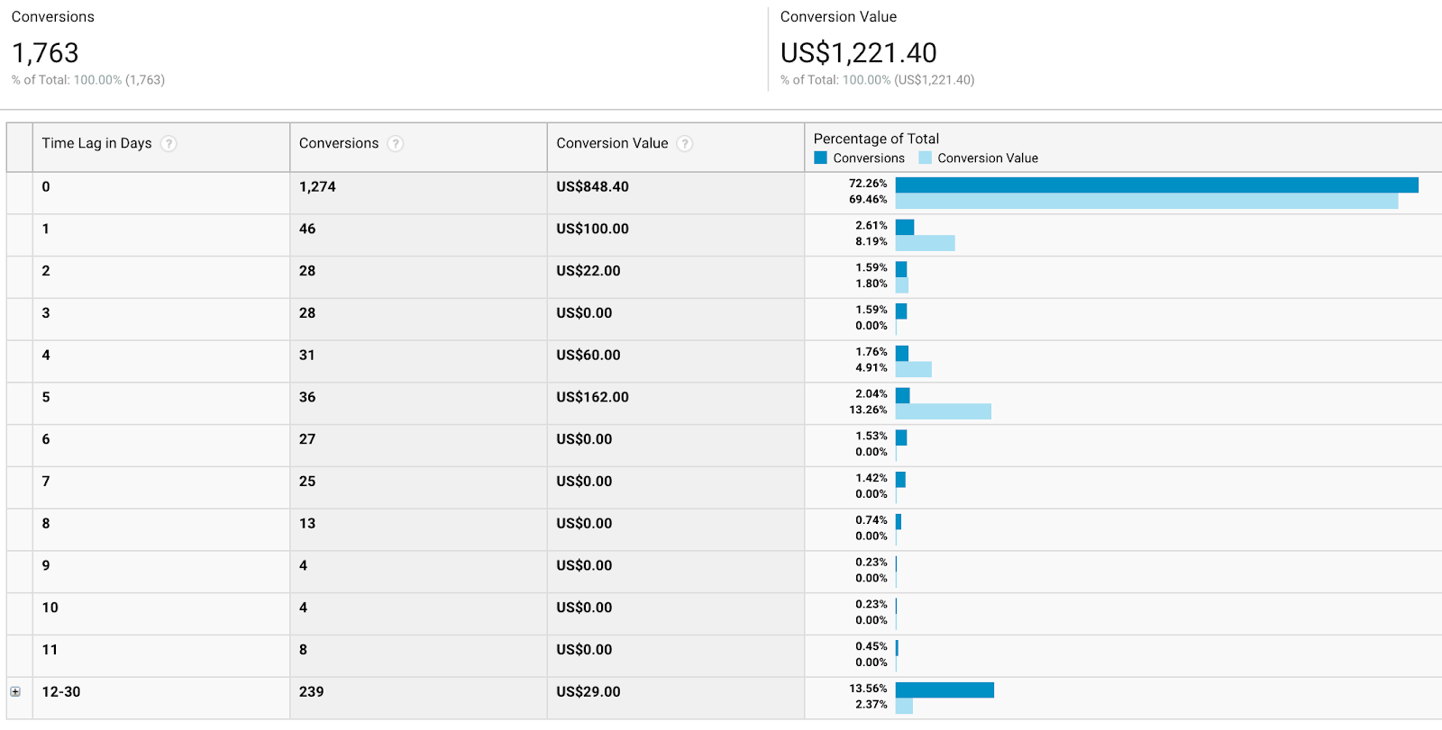
Task: Open help icon beside Time Lag in Days
Action: (x=169, y=144)
